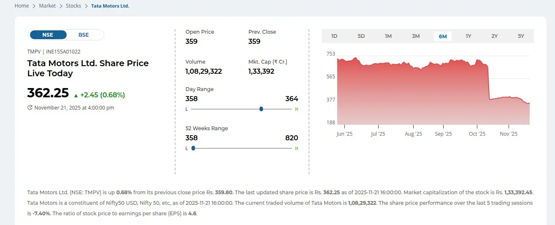Screen dimensions: 555x225
Task: Click the Sep '25 label on the chart axis
Action: (443, 134)
